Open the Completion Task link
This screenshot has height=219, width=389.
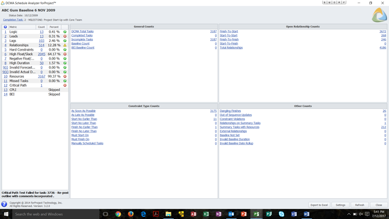13,20
